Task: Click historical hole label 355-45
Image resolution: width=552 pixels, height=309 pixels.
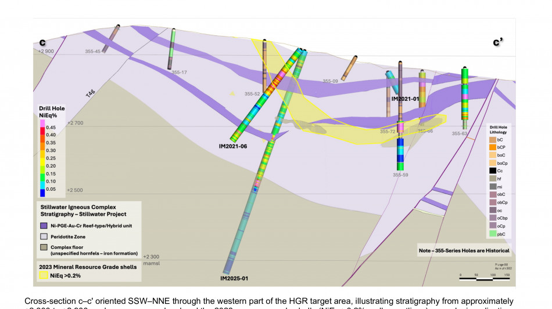Action: coord(93,51)
